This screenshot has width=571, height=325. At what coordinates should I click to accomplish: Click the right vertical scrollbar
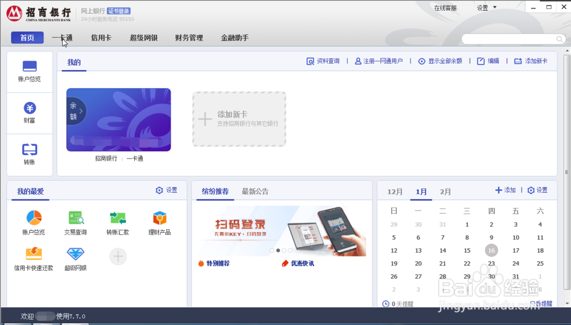tap(566, 172)
